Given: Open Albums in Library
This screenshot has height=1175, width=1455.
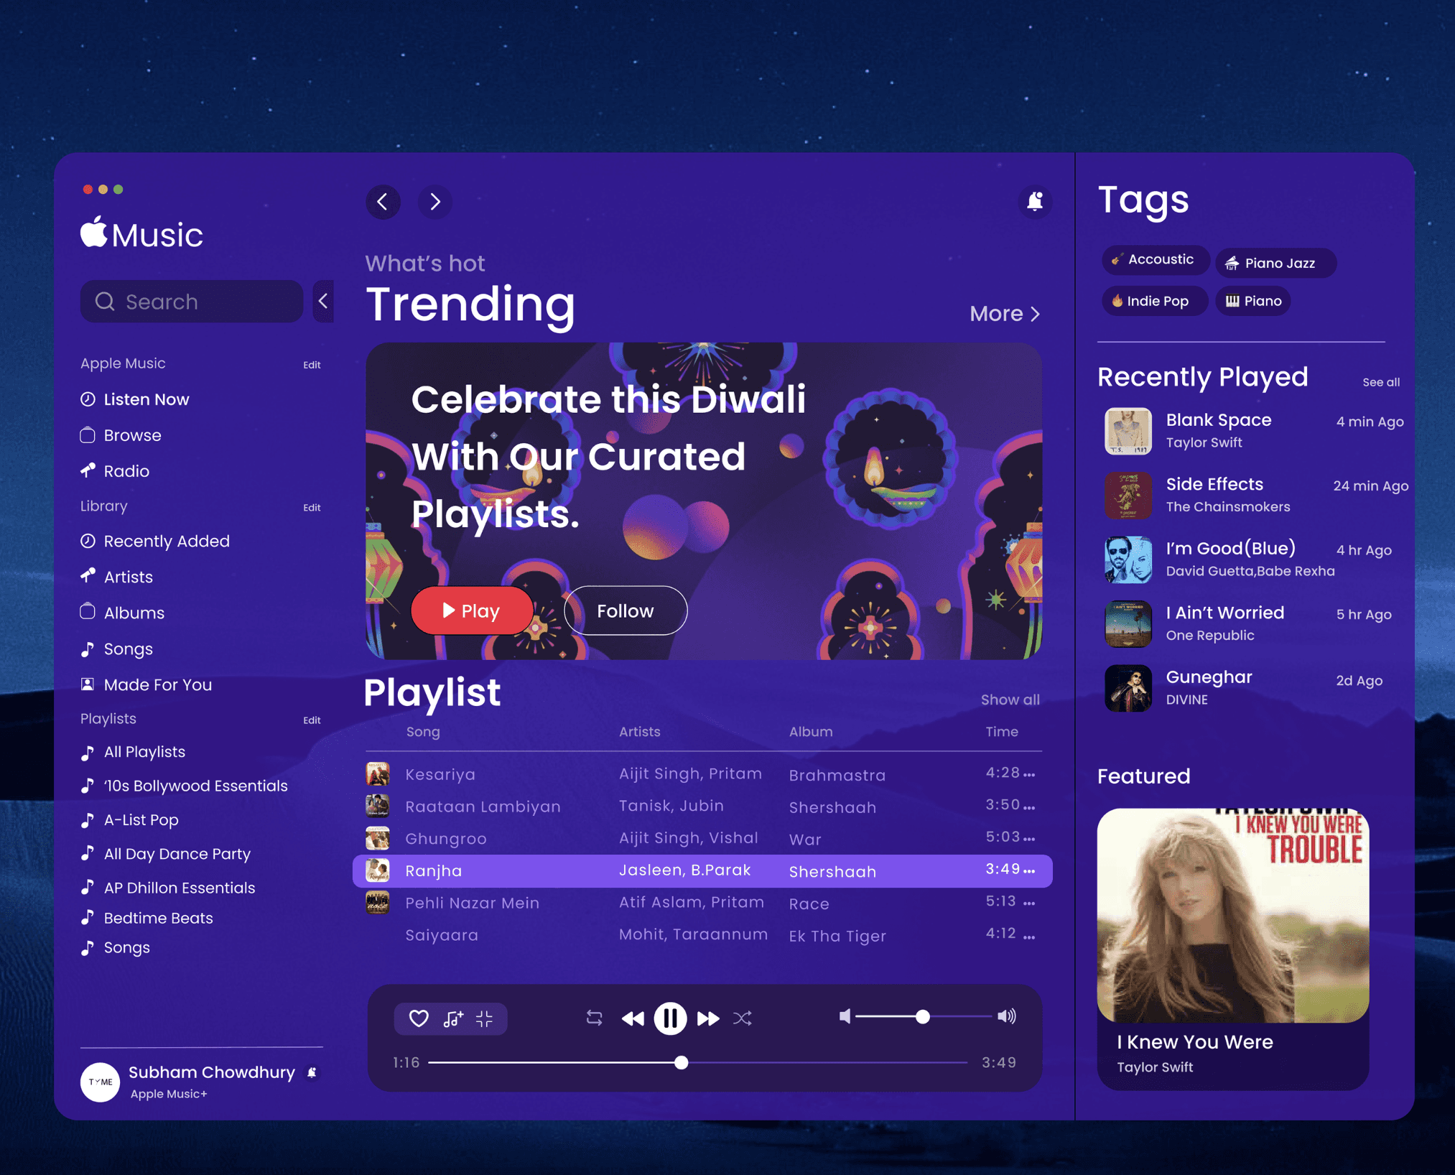Looking at the screenshot, I should [x=122, y=613].
